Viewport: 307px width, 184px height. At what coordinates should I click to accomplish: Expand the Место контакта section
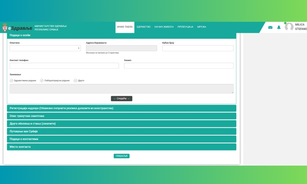click(122, 147)
